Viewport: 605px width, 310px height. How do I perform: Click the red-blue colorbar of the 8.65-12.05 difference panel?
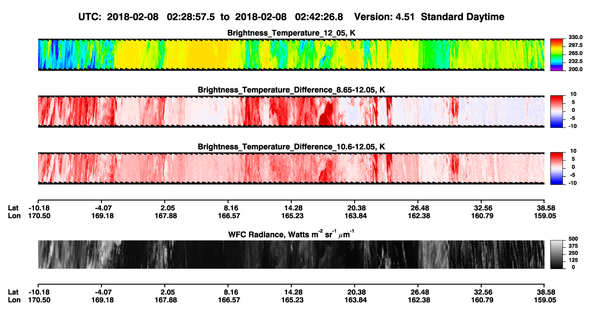pyautogui.click(x=557, y=111)
